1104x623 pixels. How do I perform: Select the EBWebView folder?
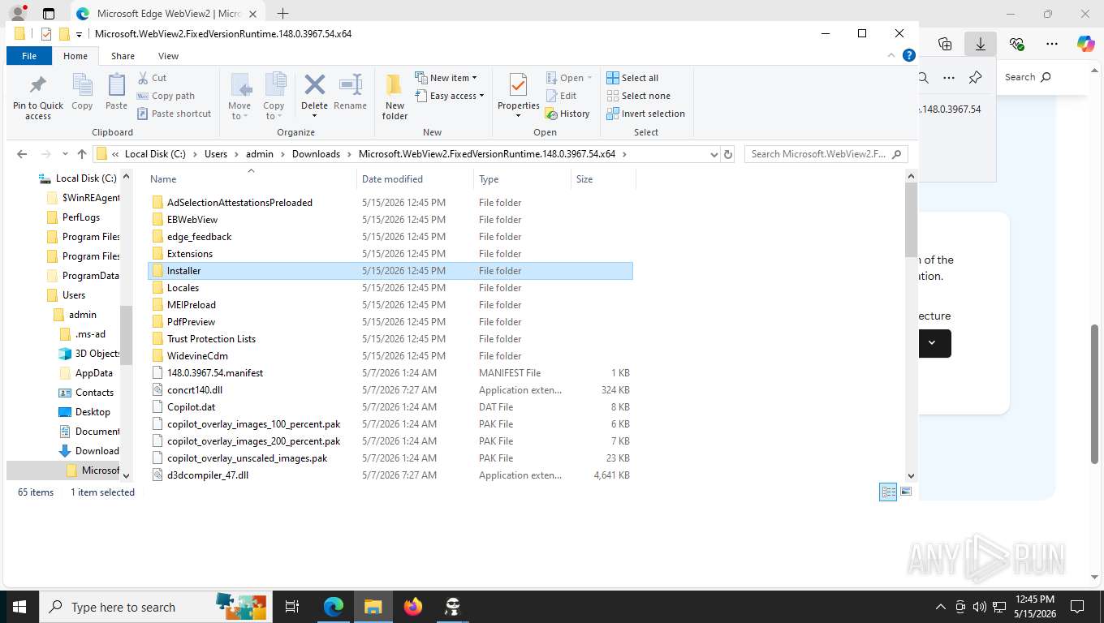click(192, 220)
